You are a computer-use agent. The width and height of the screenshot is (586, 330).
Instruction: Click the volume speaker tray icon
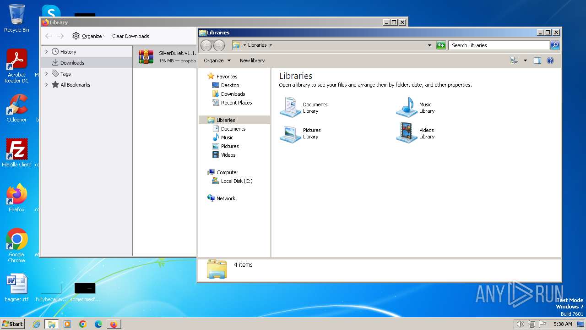pos(520,324)
